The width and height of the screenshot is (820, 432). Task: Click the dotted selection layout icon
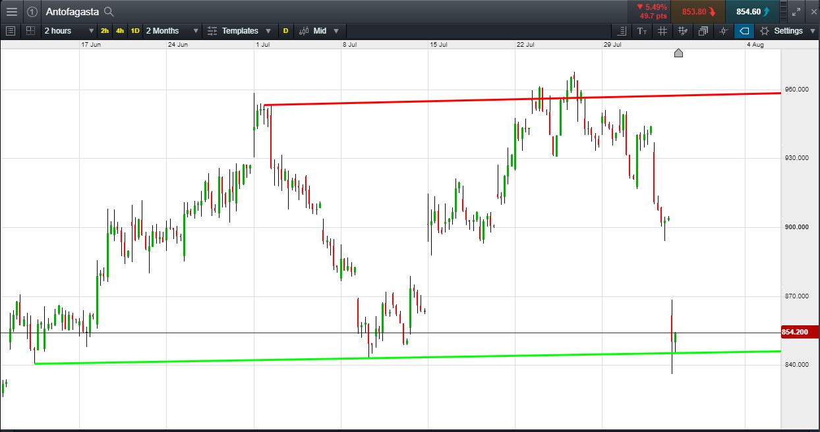[30, 30]
